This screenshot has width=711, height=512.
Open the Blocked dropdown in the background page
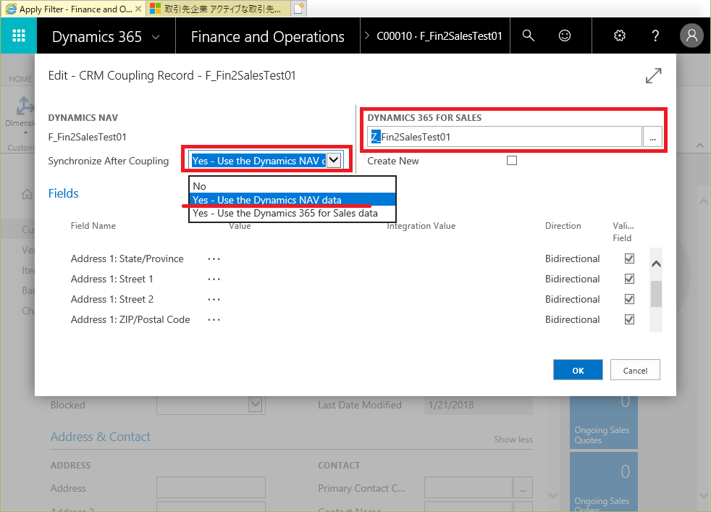[x=256, y=405]
